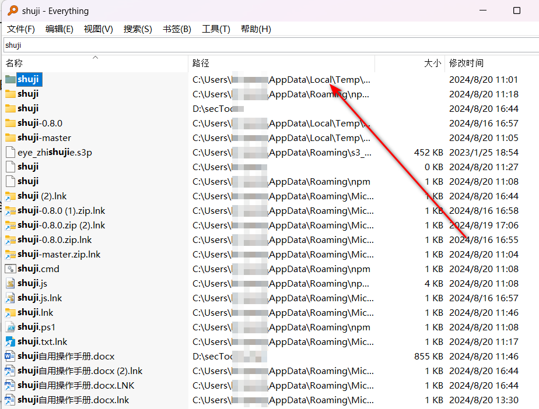This screenshot has width=539, height=409.
Task: Click the 0 KB size value
Action: point(434,167)
